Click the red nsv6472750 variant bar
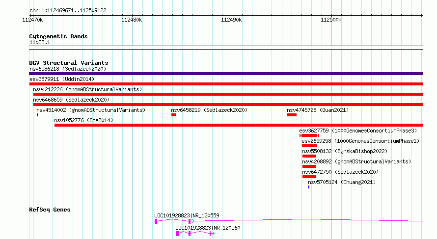The width and height of the screenshot is (437, 239). click(x=309, y=177)
